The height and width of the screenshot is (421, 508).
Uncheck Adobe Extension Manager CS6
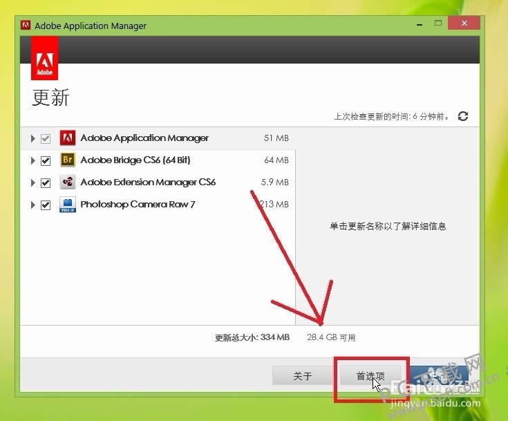(x=46, y=183)
